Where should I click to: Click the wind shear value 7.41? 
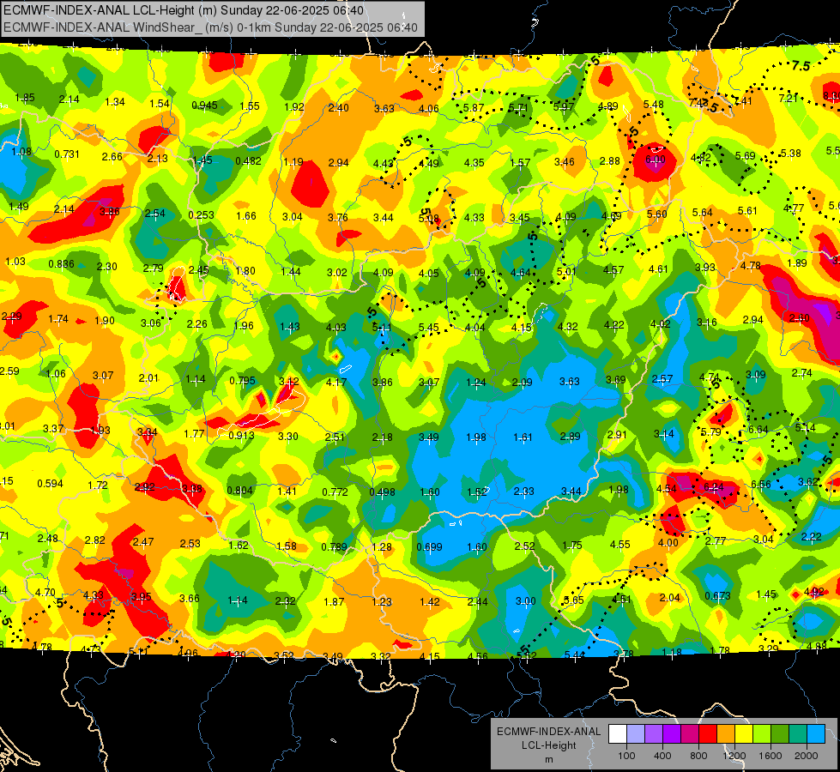click(742, 101)
